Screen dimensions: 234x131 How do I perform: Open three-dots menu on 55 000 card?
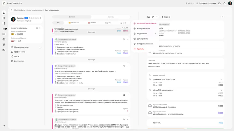[127, 39]
